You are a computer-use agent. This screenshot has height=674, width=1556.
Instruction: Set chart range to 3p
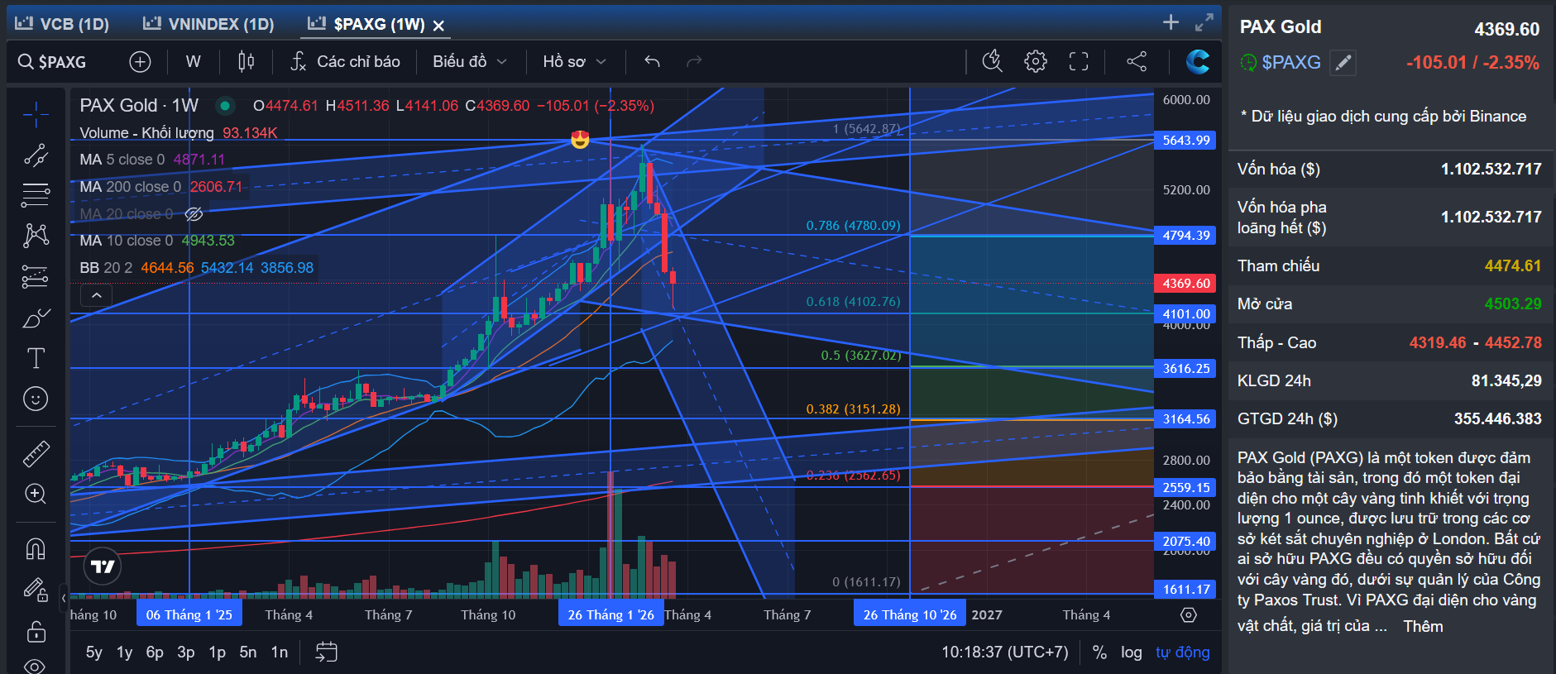[x=186, y=652]
